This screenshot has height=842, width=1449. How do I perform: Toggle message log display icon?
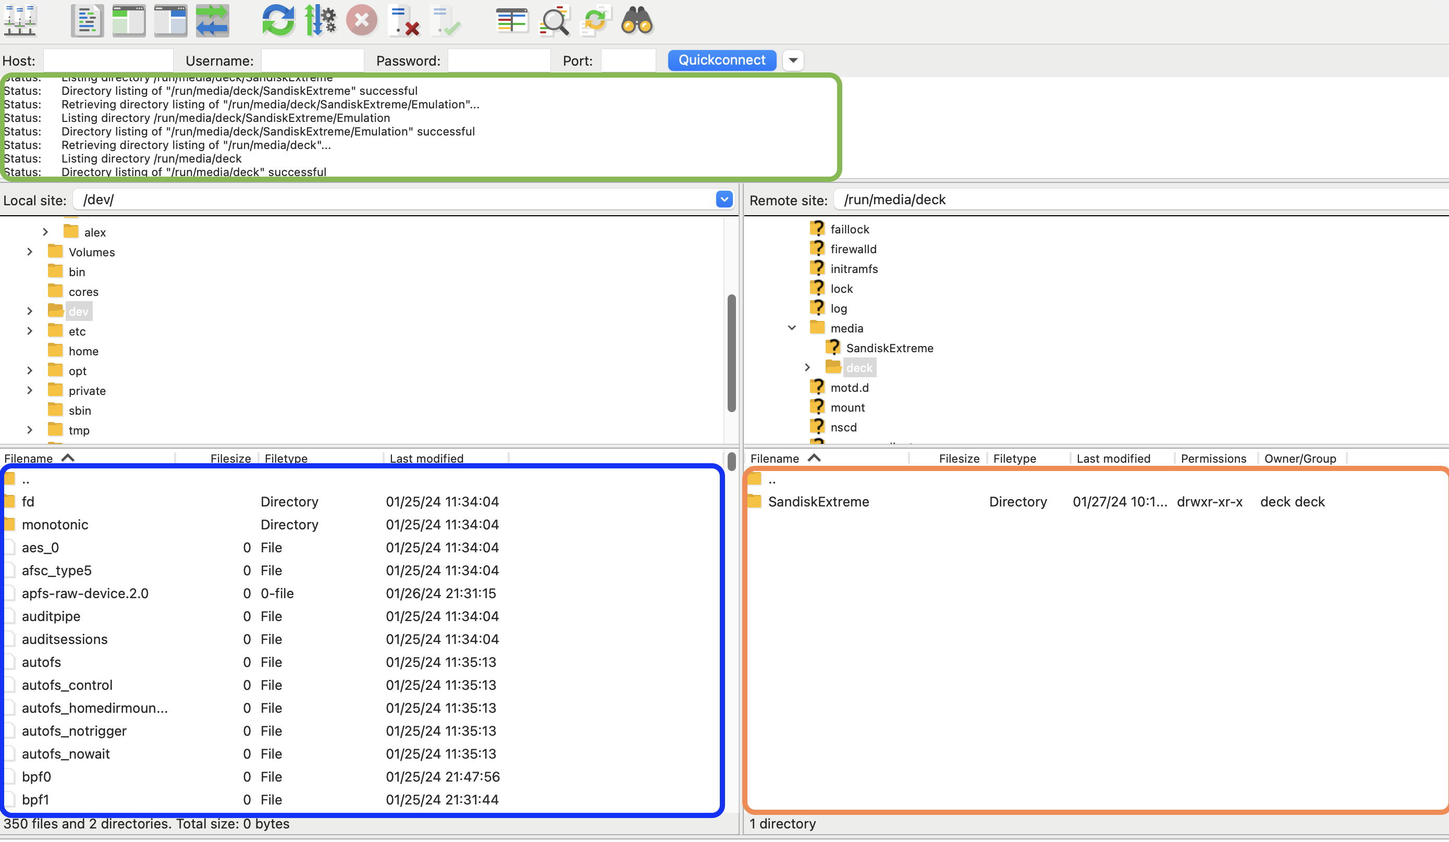(x=88, y=21)
